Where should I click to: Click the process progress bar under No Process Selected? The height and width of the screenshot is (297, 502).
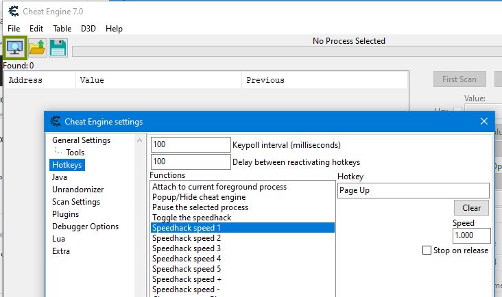(287, 51)
